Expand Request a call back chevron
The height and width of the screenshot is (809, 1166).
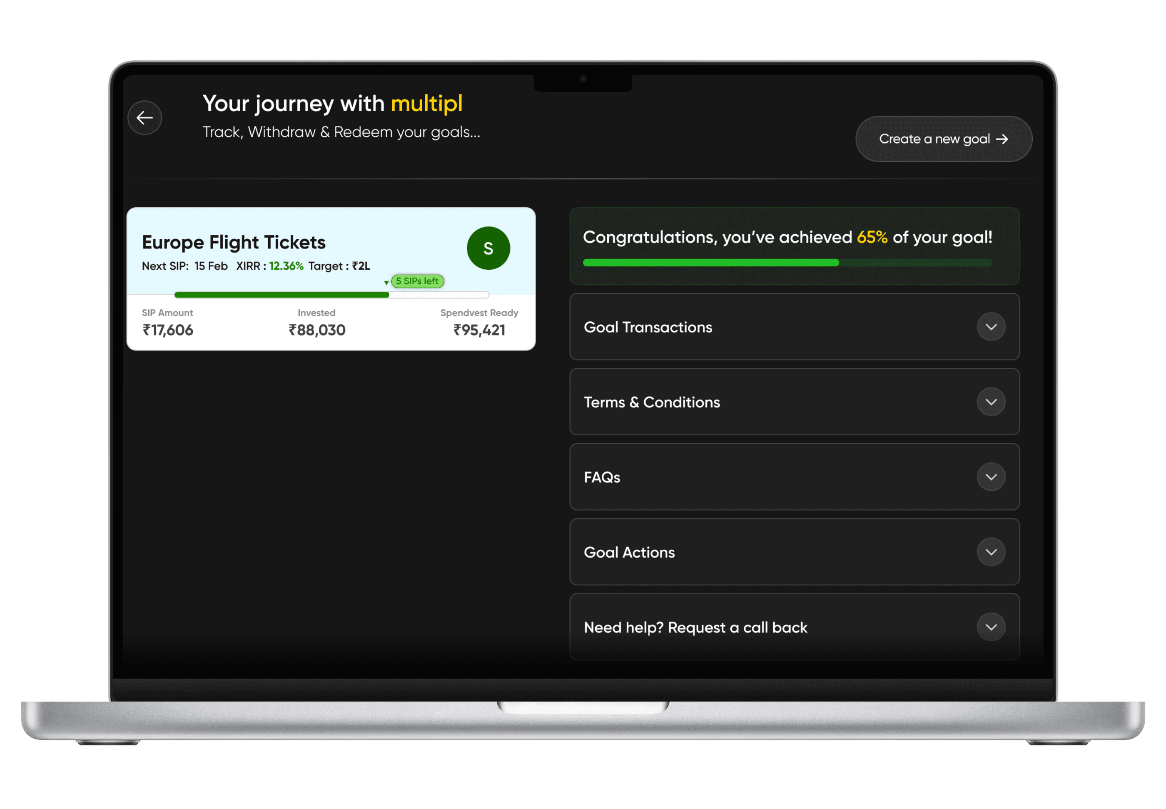click(x=991, y=627)
